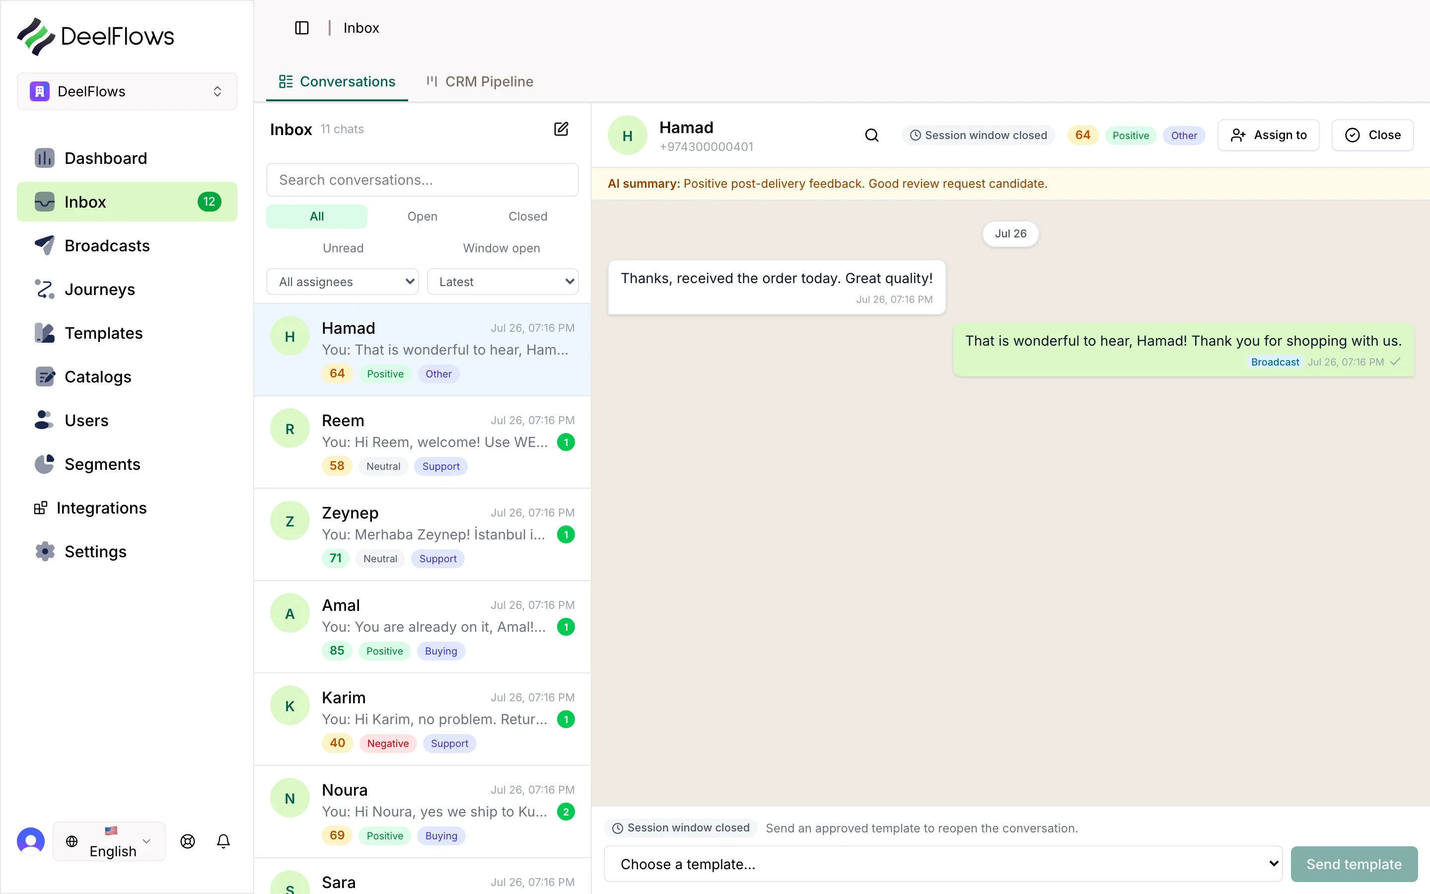Click Amal's score badge 85
Screen dimensions: 1430x894
tap(337, 651)
